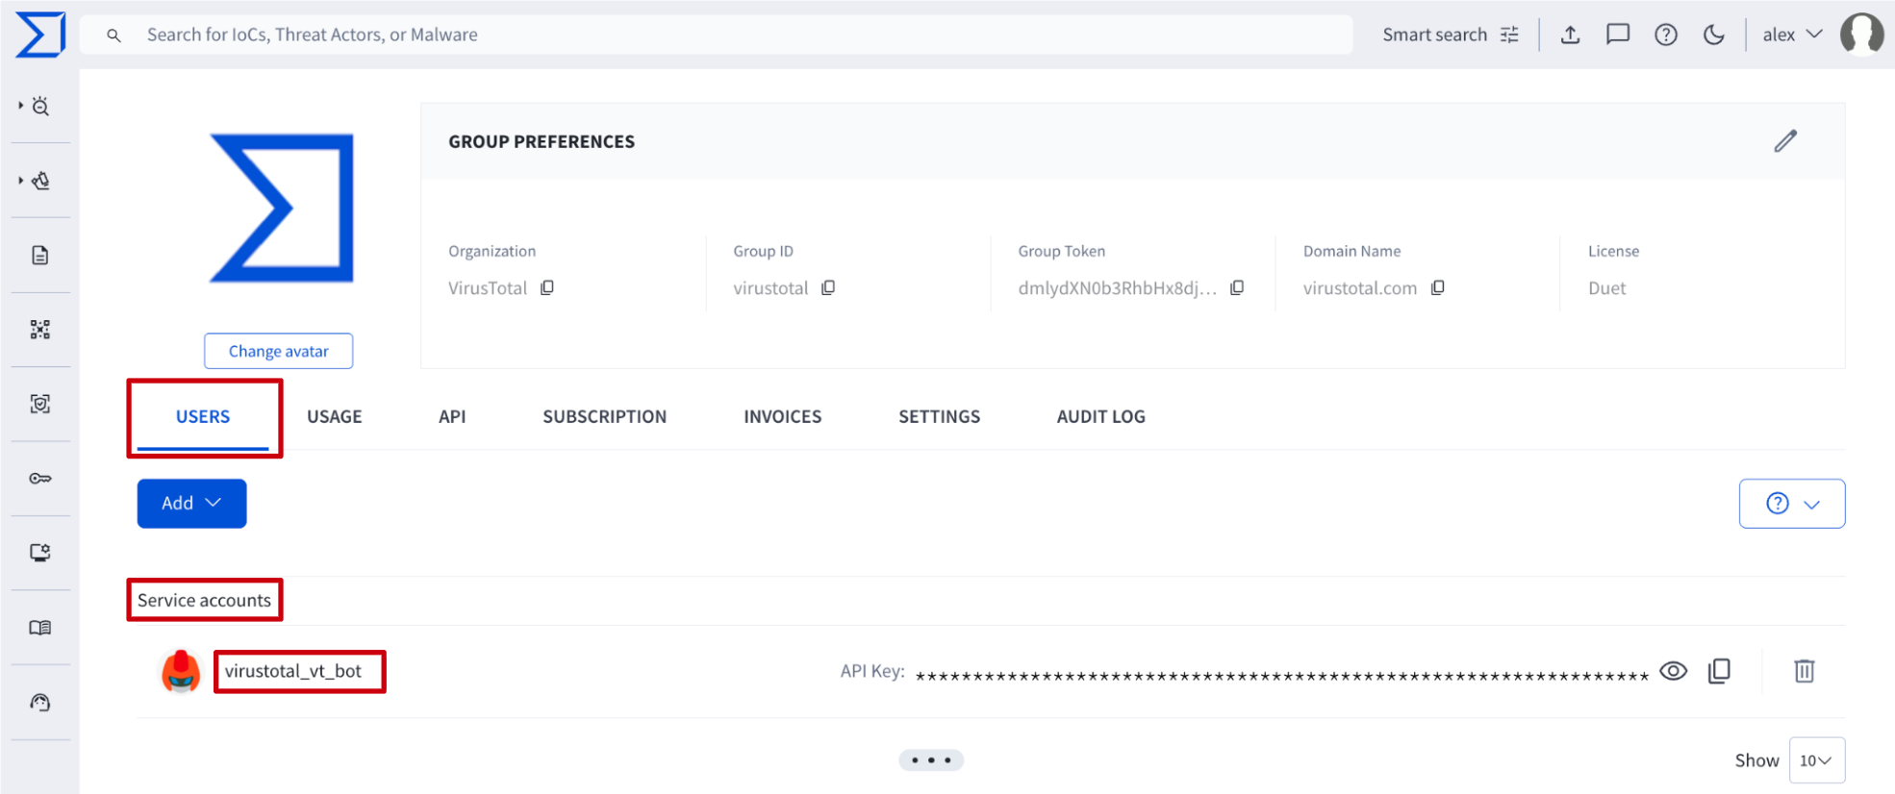Viewport: 1895px width, 794px height.
Task: Click the Group Token text dmlydXN0b3RhbHx8dj...
Action: (1118, 287)
